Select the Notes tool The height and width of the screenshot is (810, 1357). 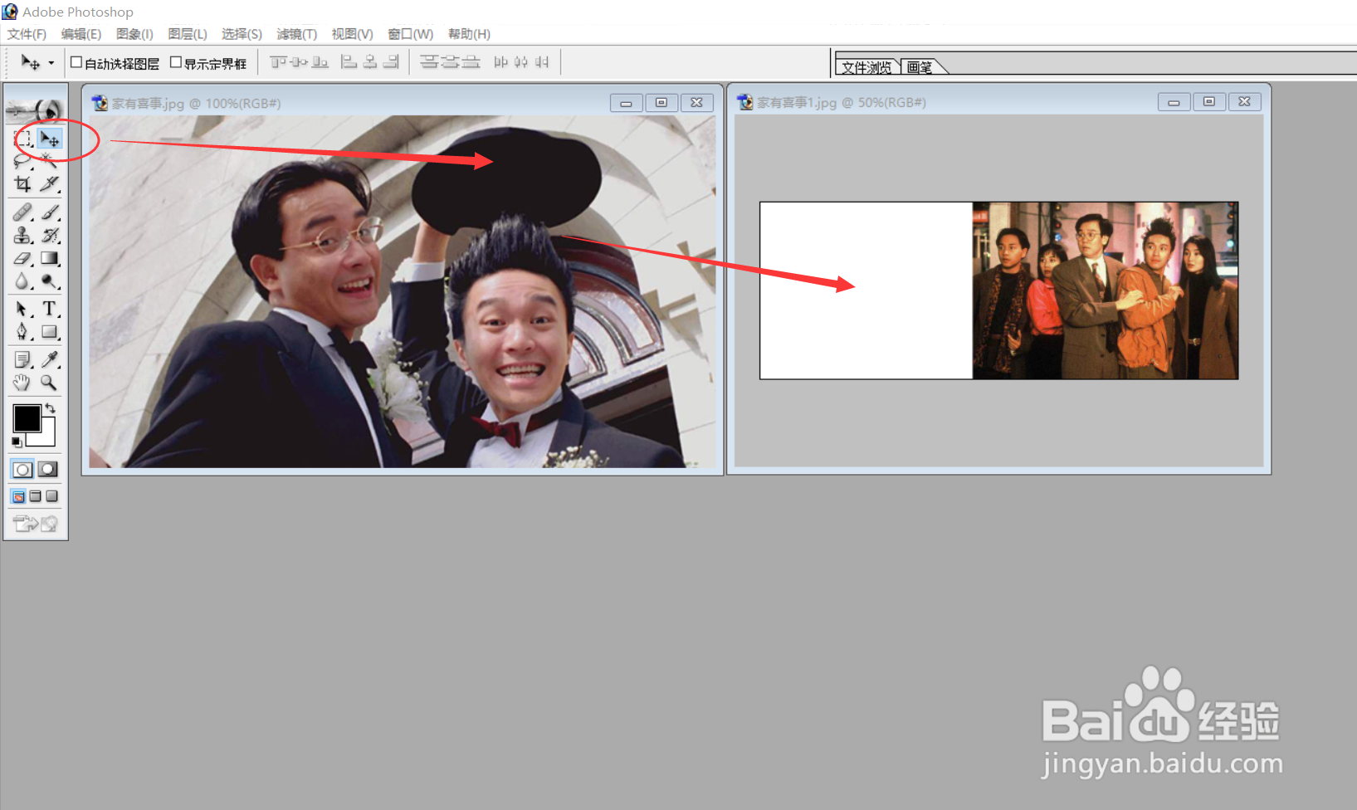coord(22,359)
